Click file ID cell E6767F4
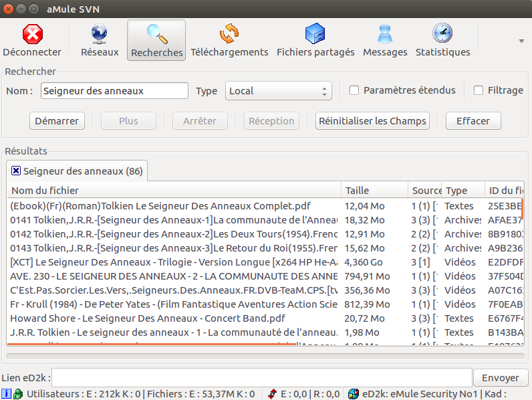This screenshot has width=532, height=400. point(505,318)
